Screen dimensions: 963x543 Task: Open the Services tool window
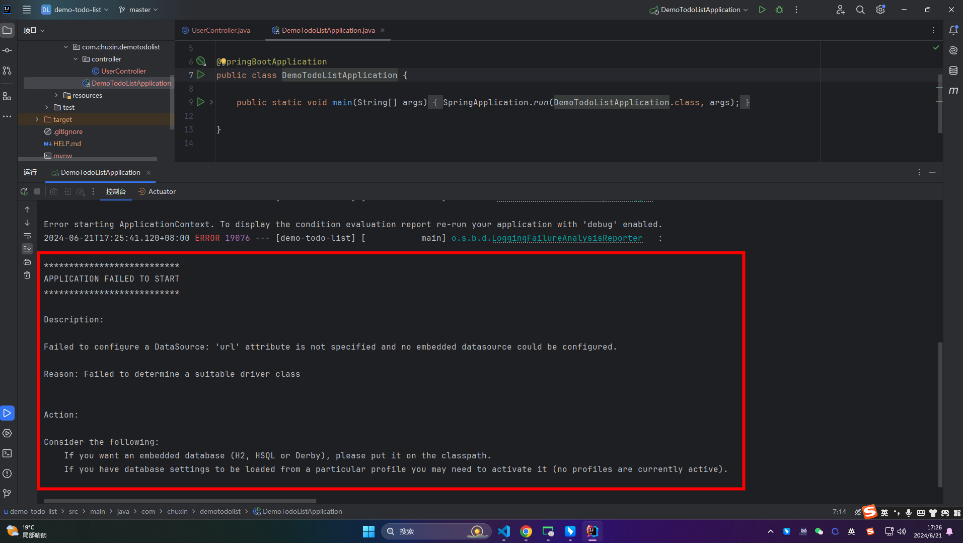coord(7,433)
